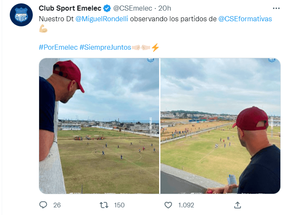Like the tweet with the heart icon
Viewport: 288px width, 215px height.
(x=168, y=205)
